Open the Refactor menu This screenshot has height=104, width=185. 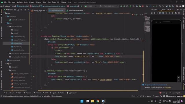click(x=38, y=2)
